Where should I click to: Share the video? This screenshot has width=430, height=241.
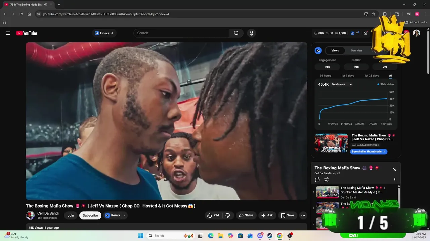coord(246,215)
